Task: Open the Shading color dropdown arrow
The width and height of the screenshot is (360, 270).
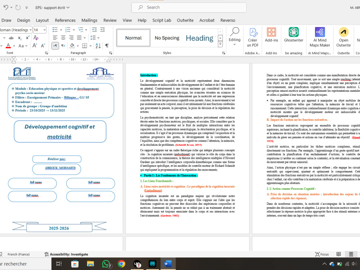Action: tap(78, 46)
